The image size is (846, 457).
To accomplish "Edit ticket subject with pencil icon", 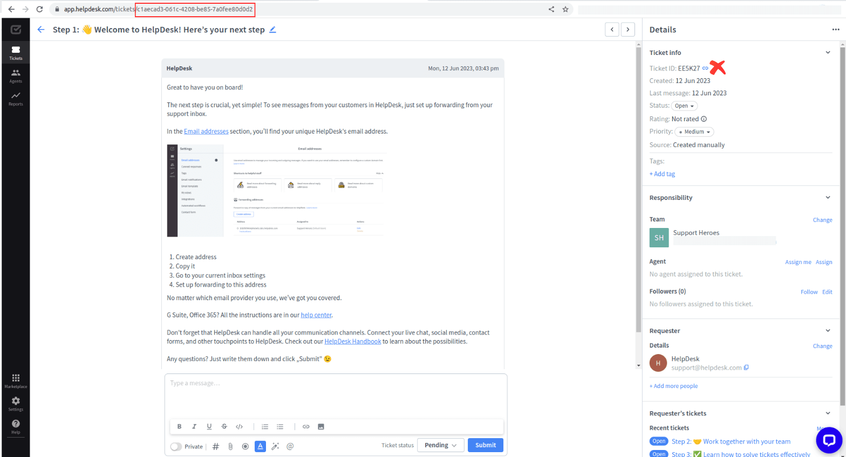I will [x=272, y=30].
